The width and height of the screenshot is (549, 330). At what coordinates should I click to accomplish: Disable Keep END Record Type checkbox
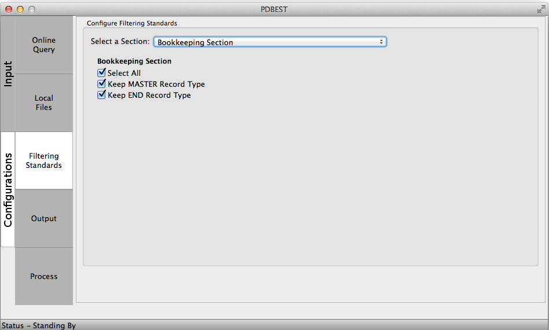tap(102, 96)
